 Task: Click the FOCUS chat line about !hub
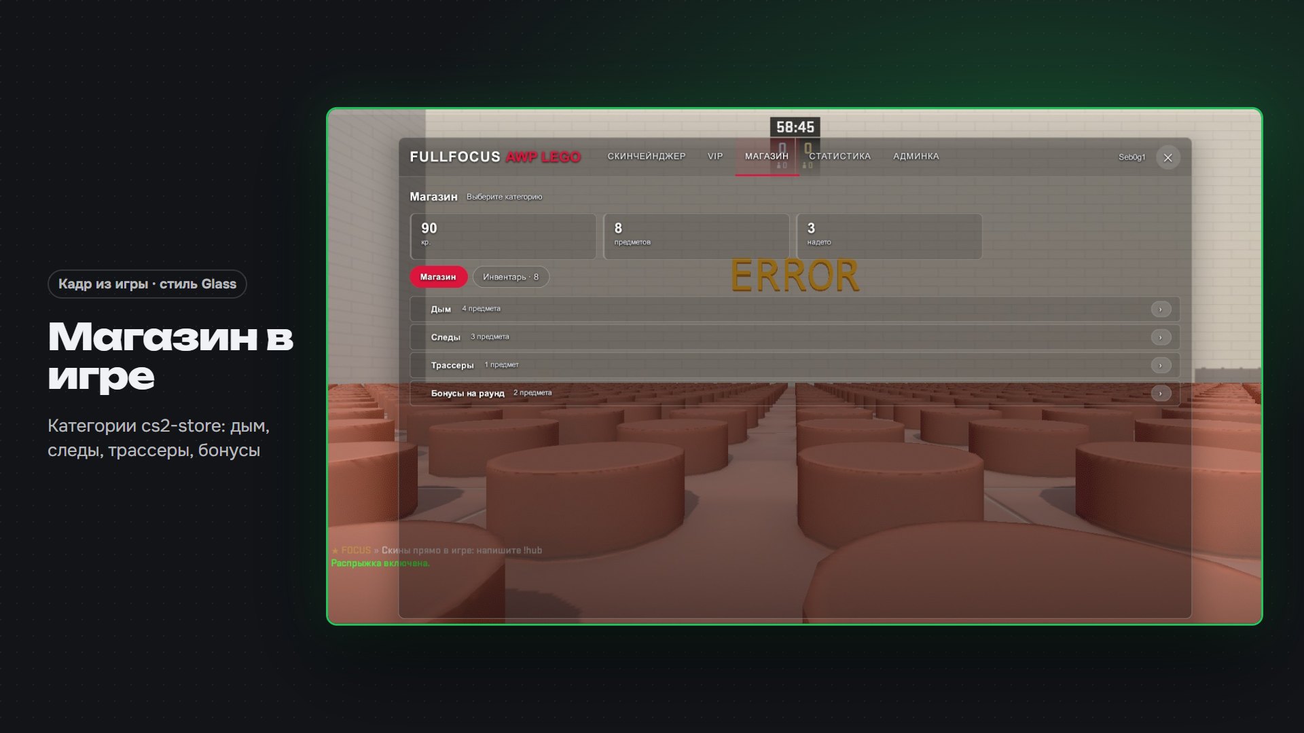coord(437,550)
